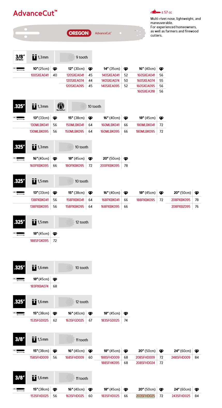Click the drive link icon above 100SXEA041's count
The width and height of the screenshot is (222, 408).
[55, 69]
